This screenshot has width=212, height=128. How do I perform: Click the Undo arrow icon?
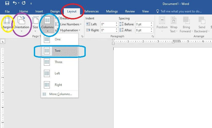tap(15, 3)
